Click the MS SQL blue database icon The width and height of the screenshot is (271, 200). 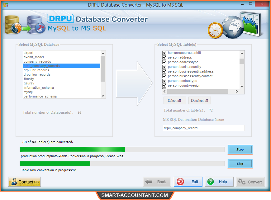coord(36,25)
